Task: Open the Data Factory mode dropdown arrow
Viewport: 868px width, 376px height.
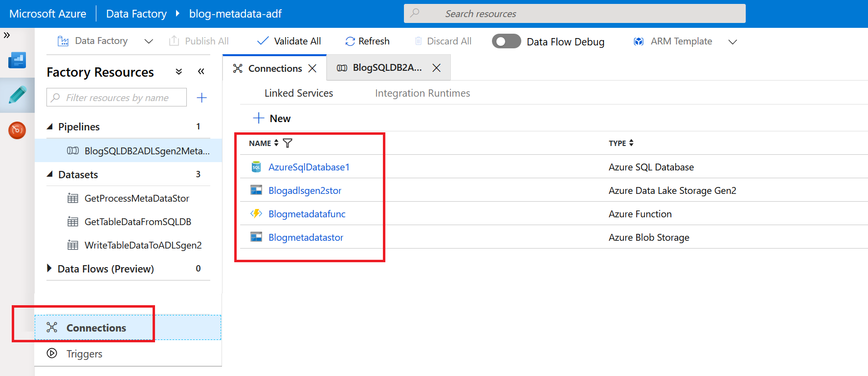Action: click(149, 42)
